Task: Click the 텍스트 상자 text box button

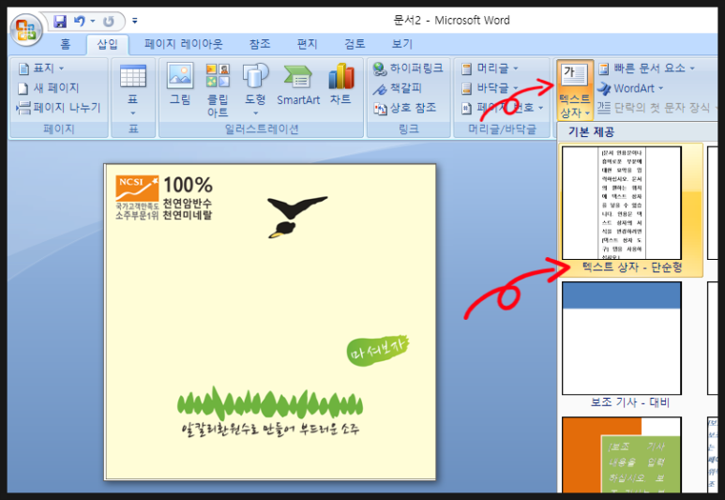Action: tap(575, 90)
